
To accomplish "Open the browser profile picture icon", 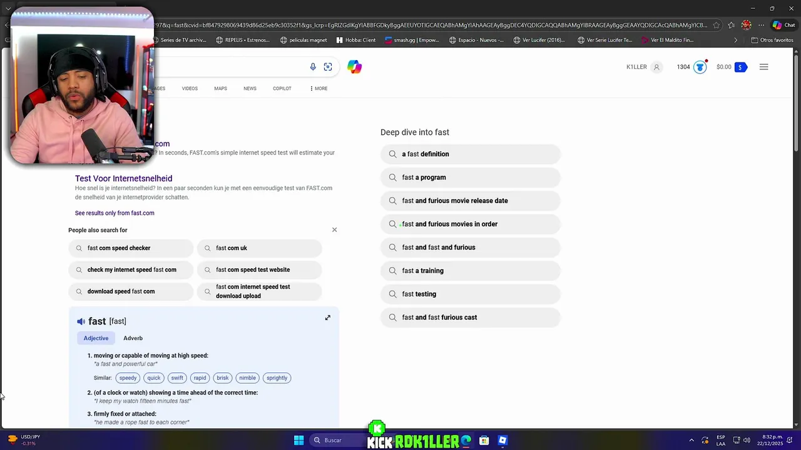I will [746, 25].
